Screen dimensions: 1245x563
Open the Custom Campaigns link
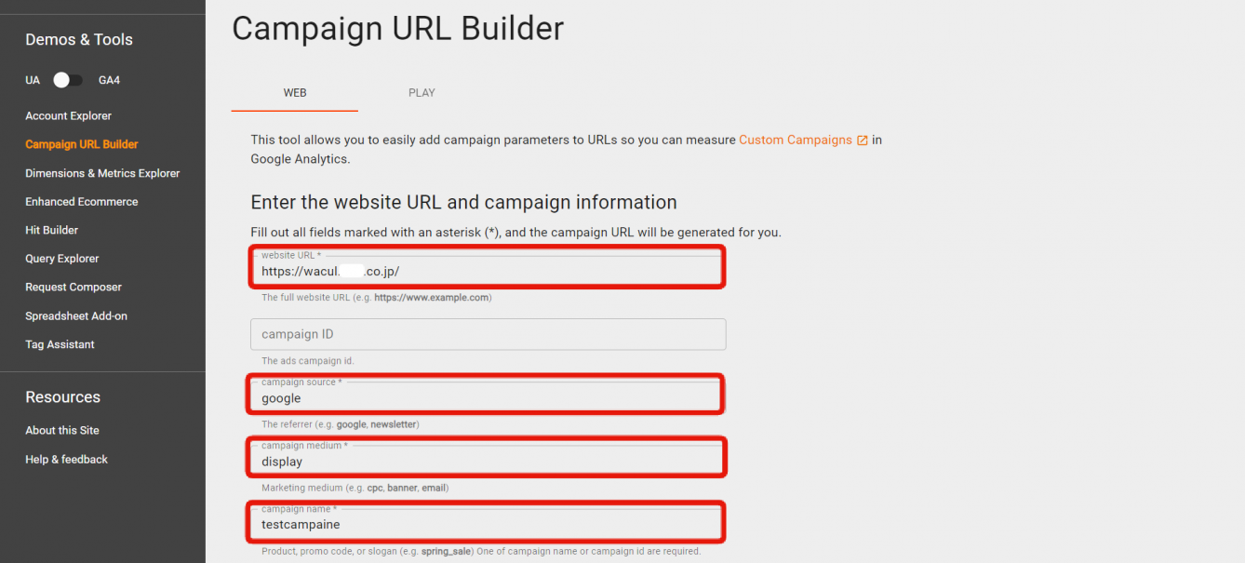[x=795, y=140]
